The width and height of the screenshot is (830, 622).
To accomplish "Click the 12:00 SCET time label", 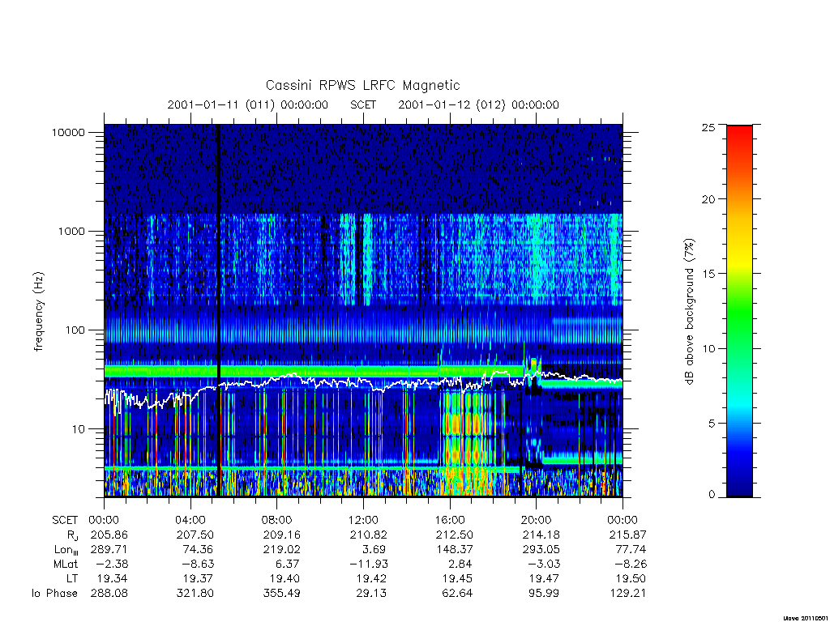I will (x=364, y=520).
